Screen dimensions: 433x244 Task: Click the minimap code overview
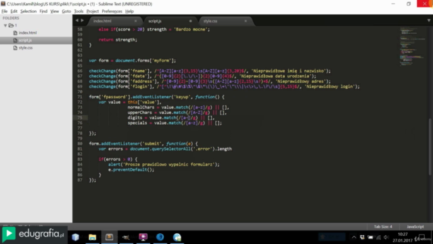pyautogui.click(x=412, y=47)
